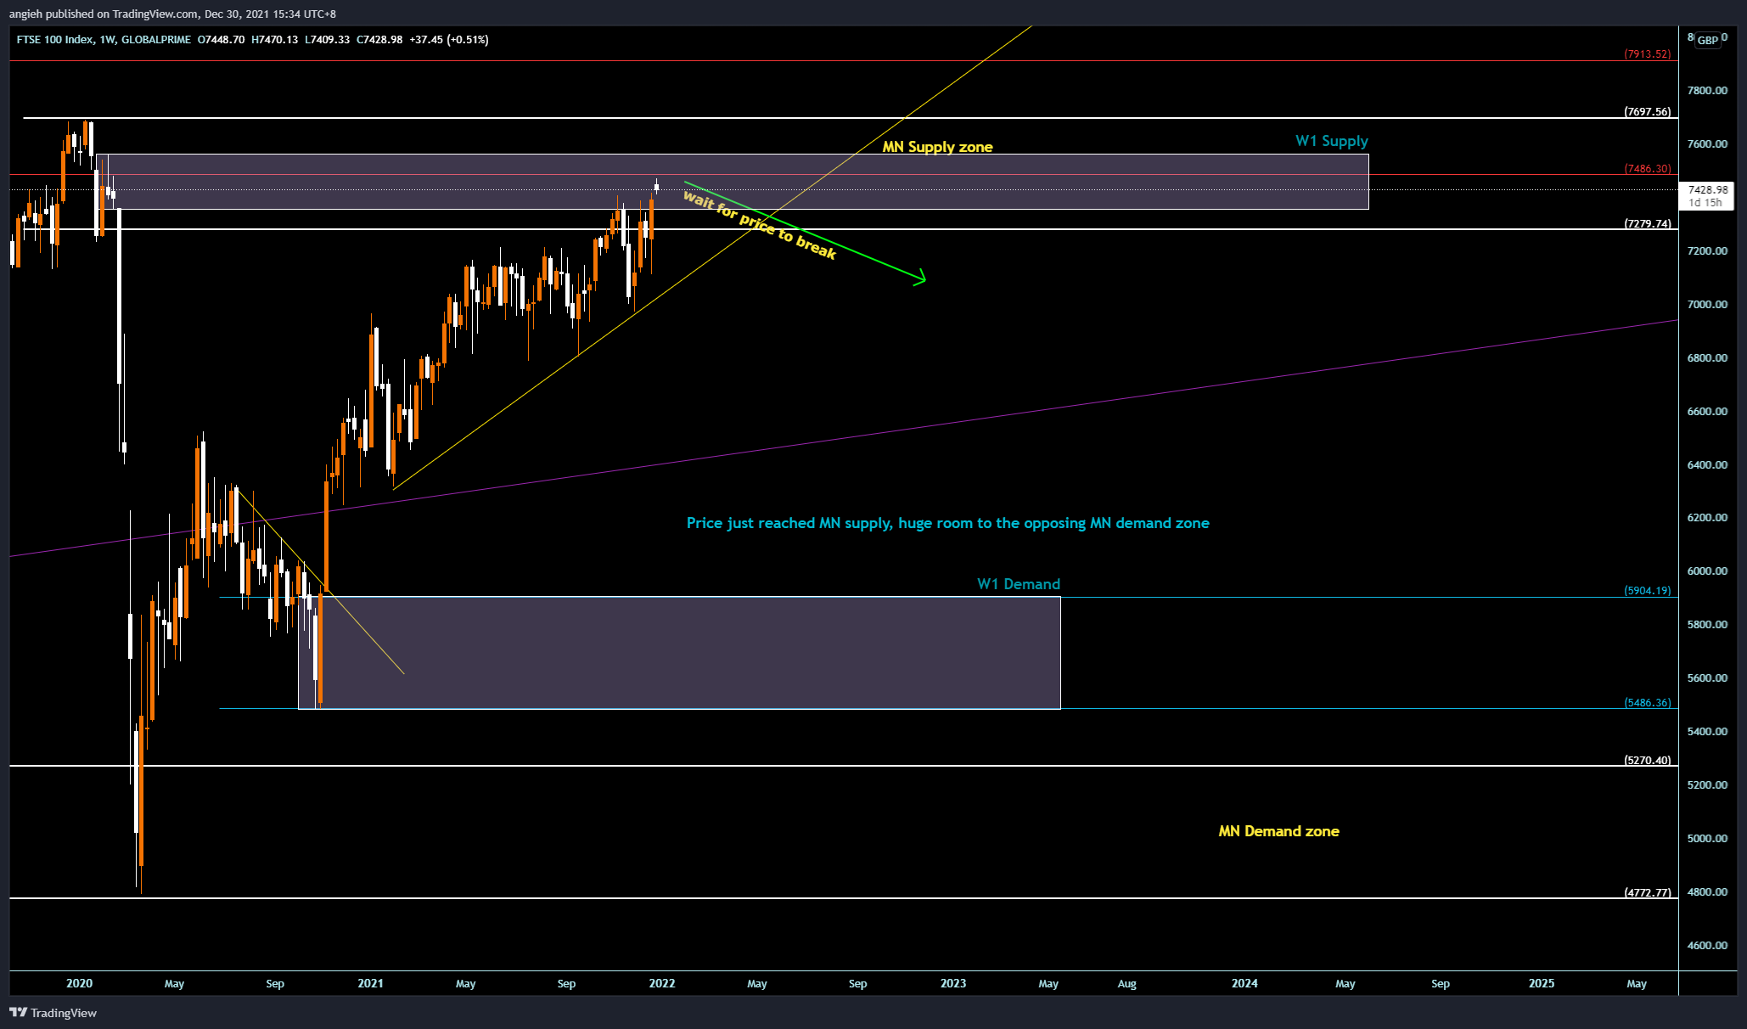Click the 7697.56 horizontal line label

click(1647, 112)
